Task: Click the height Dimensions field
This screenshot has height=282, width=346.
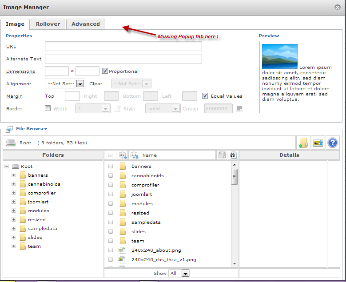Action: pos(87,71)
